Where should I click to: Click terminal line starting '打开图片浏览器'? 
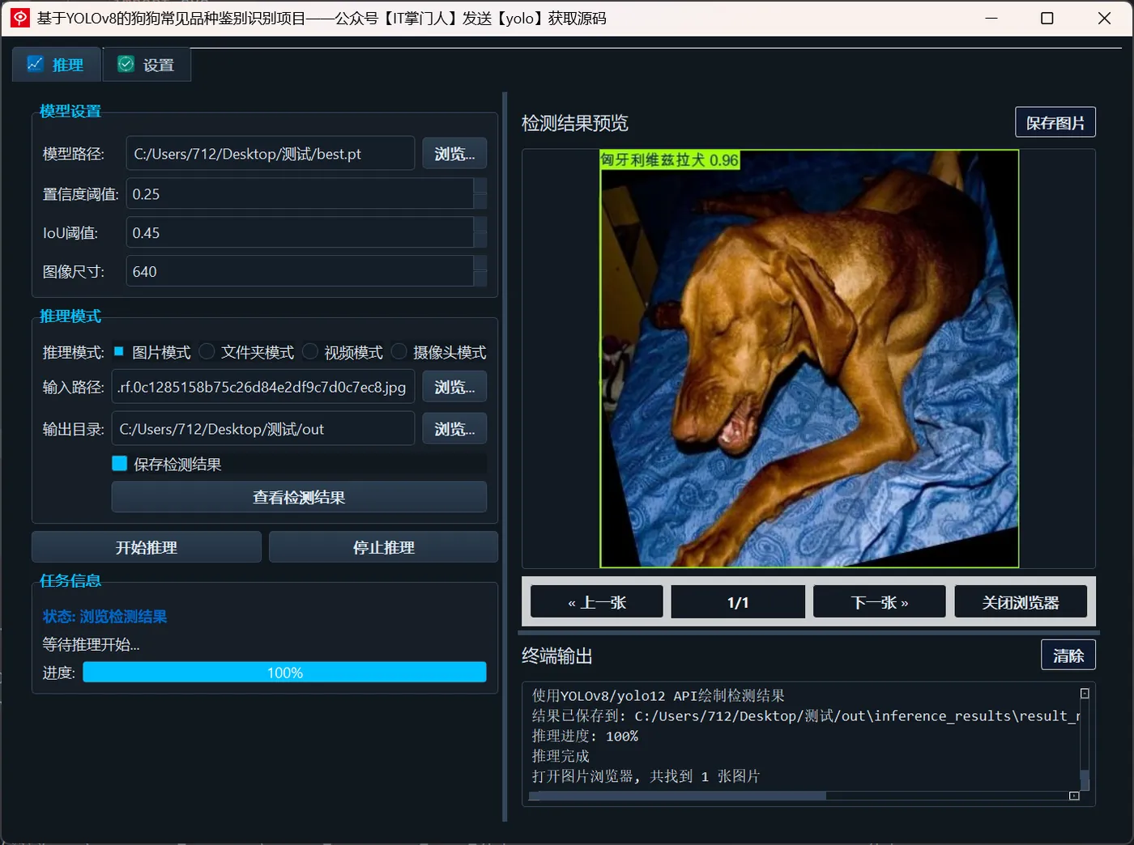(x=646, y=776)
